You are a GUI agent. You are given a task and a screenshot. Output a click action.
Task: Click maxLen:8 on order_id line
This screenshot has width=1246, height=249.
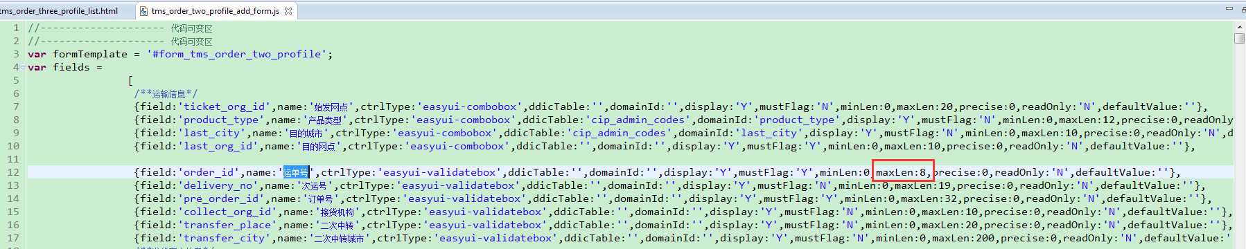coord(901,172)
